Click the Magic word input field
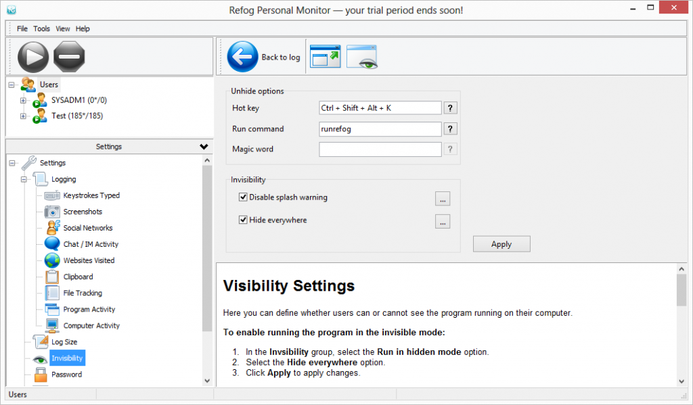Screen dimensions: 693x405 click(380, 149)
